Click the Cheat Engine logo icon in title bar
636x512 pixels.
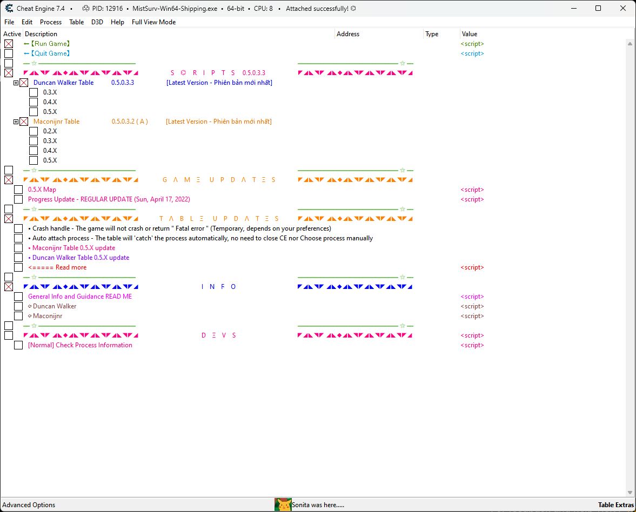click(x=9, y=9)
